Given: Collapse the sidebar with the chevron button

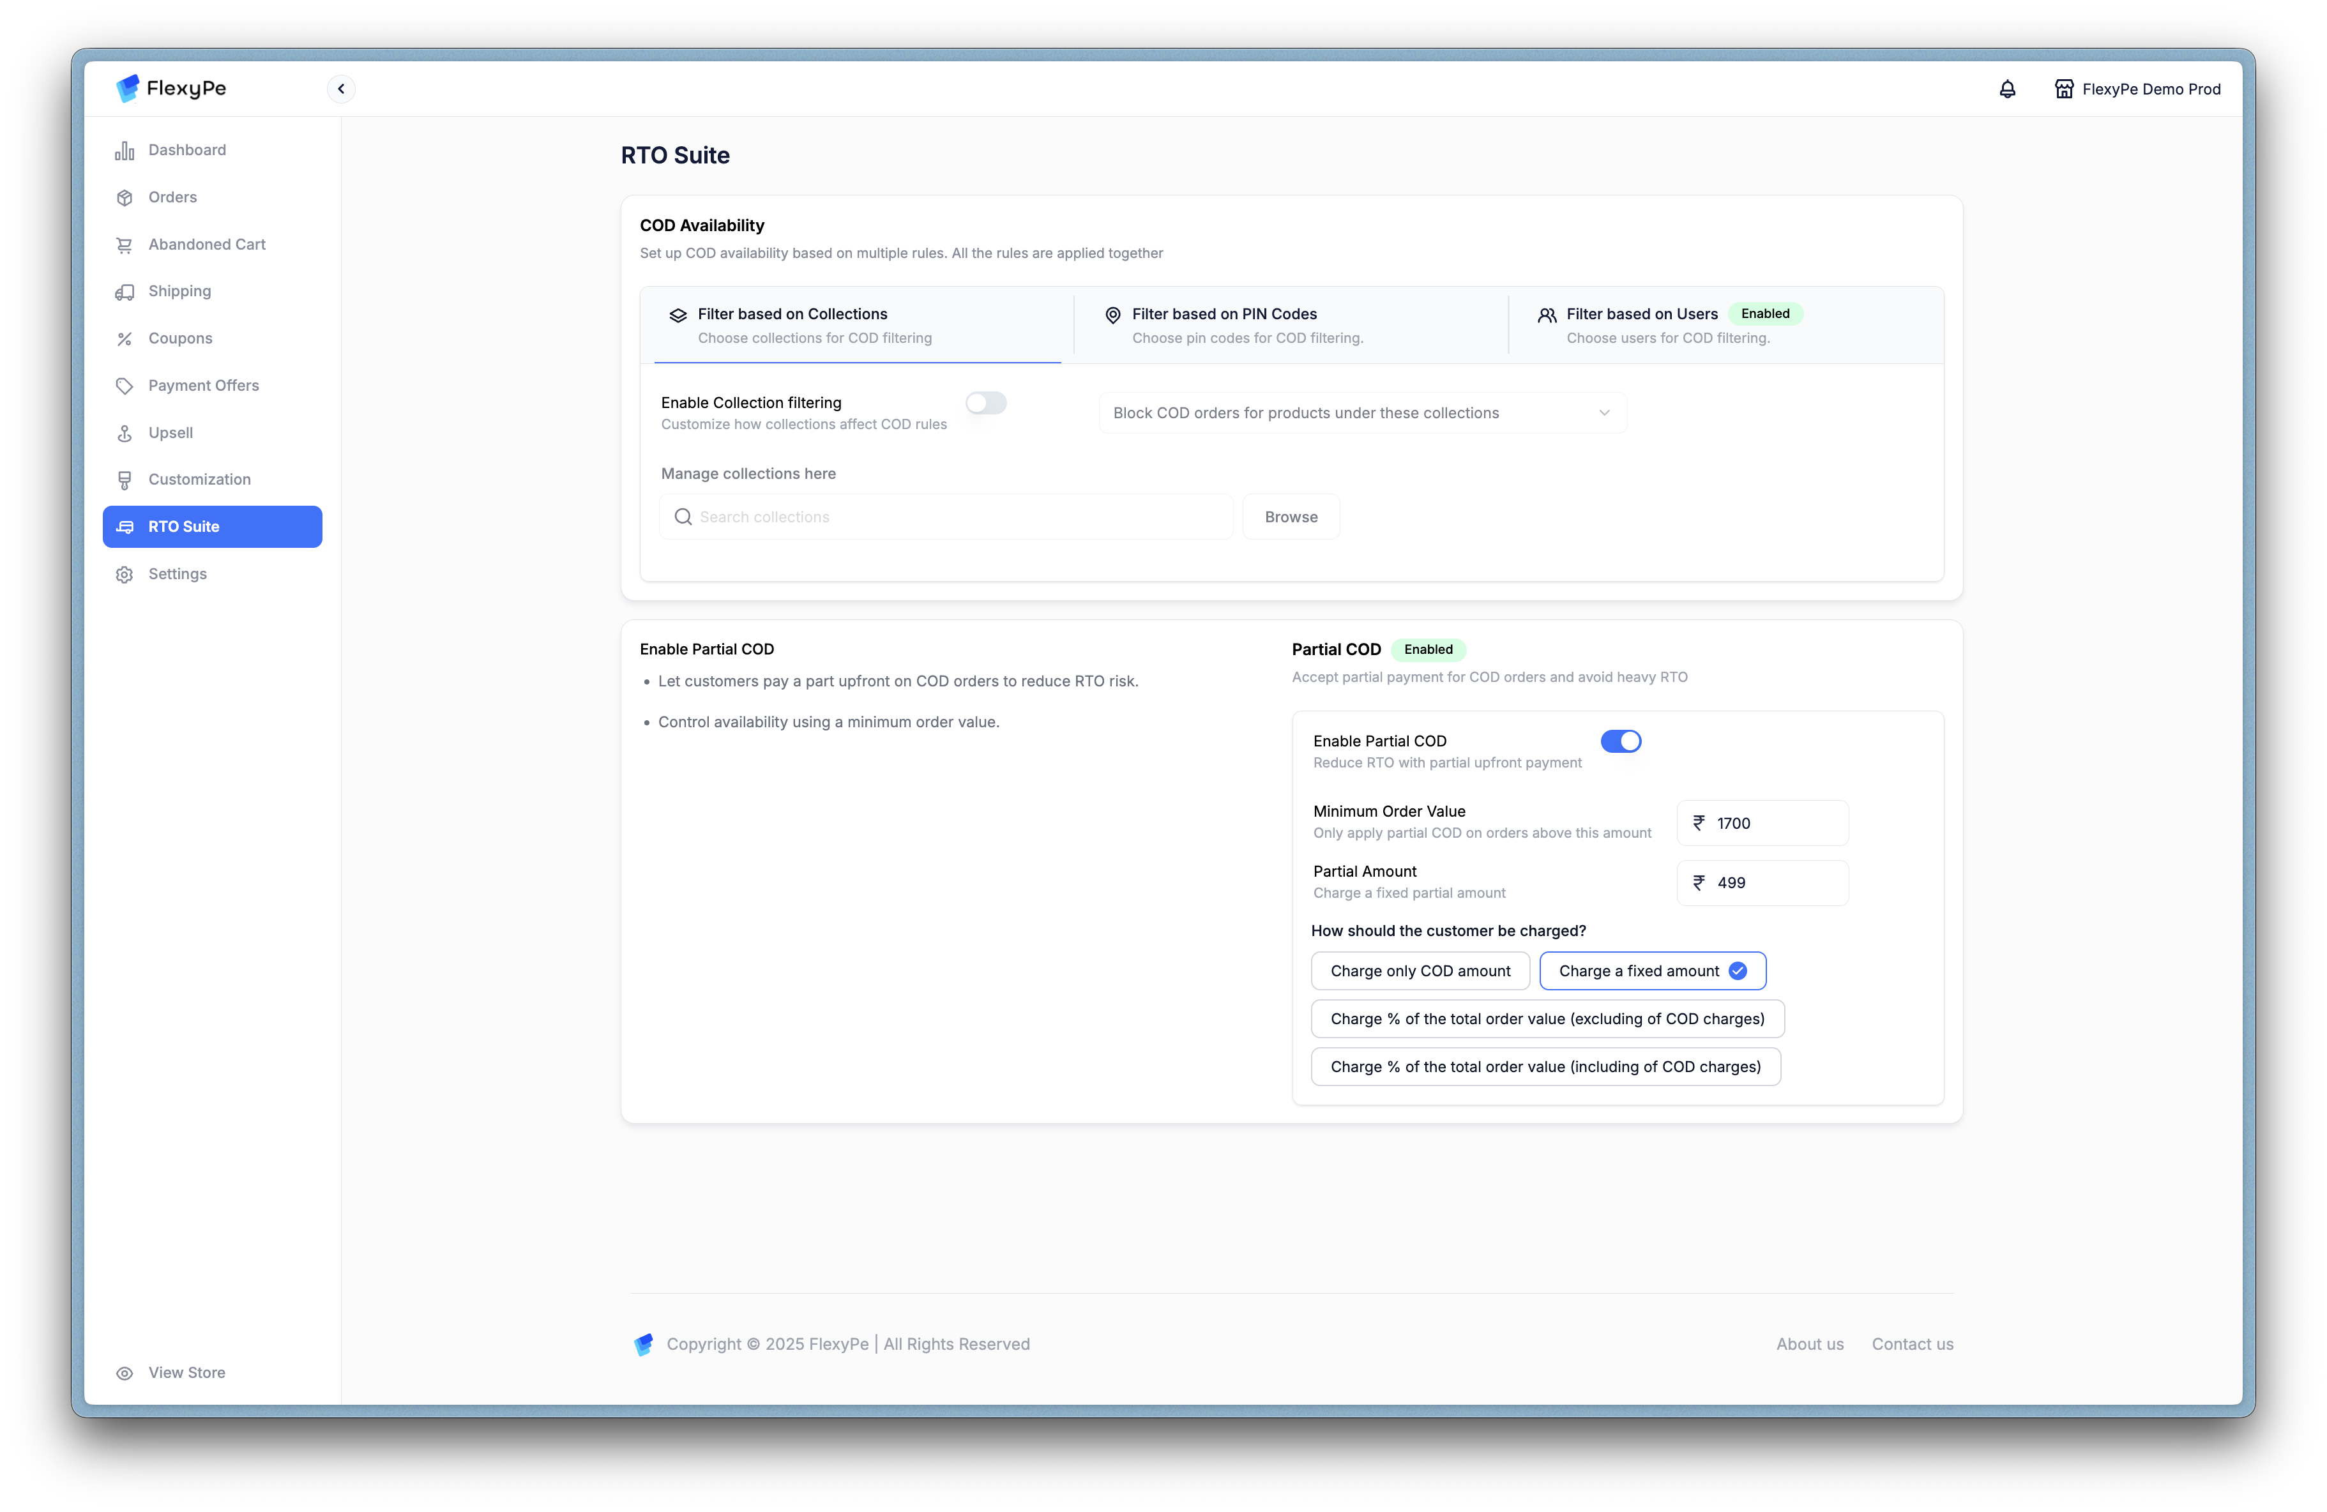Looking at the screenshot, I should (x=340, y=89).
